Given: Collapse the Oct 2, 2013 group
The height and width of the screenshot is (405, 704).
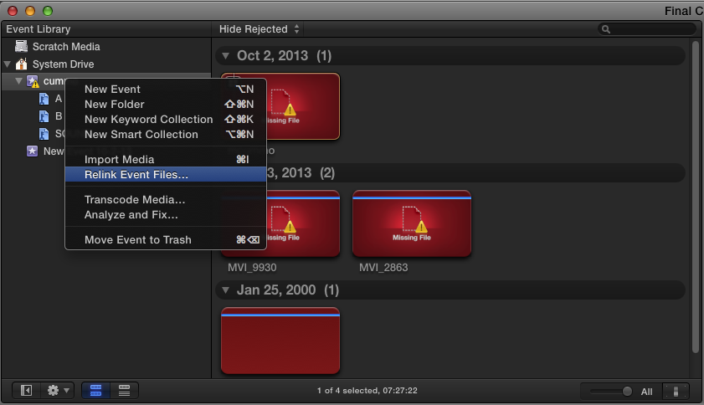Looking at the screenshot, I should click(226, 56).
